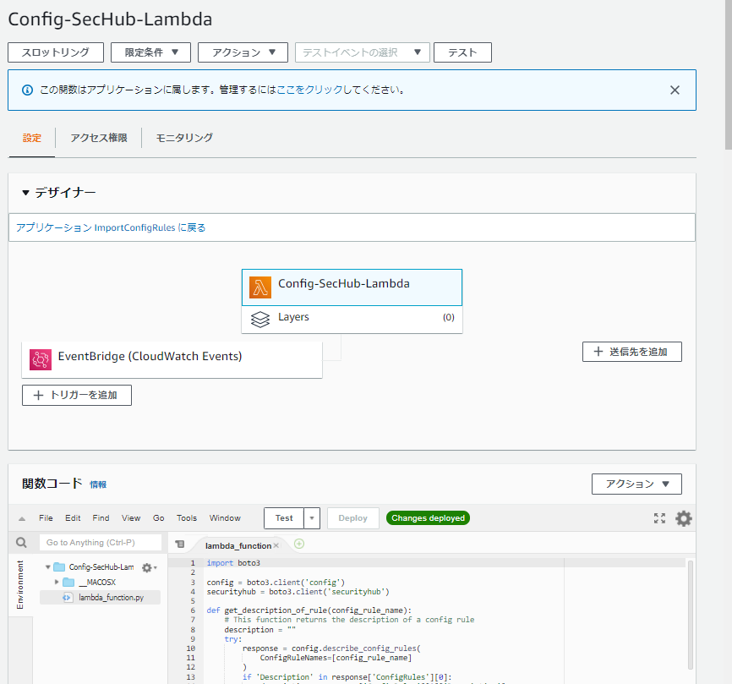Close the lambda_function tab
732x684 pixels.
click(x=276, y=545)
